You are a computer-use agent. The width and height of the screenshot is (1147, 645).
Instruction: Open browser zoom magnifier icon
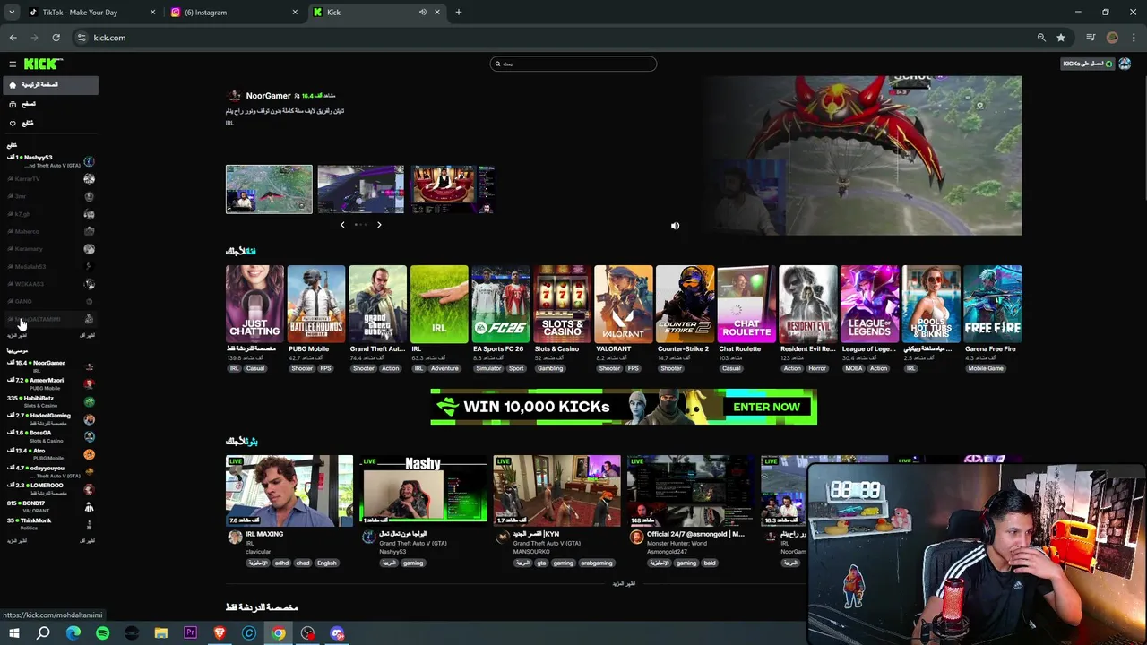pyautogui.click(x=1041, y=38)
